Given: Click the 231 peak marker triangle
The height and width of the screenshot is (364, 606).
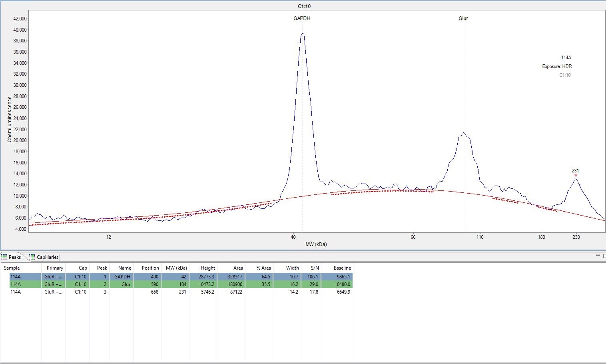Looking at the screenshot, I should pos(576,176).
